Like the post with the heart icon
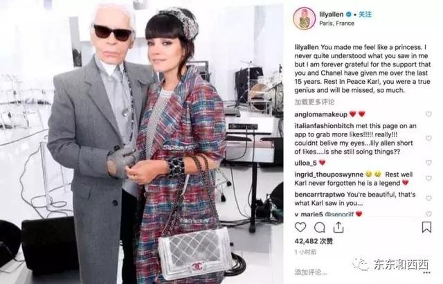This screenshot has width=443, height=284. click(300, 227)
